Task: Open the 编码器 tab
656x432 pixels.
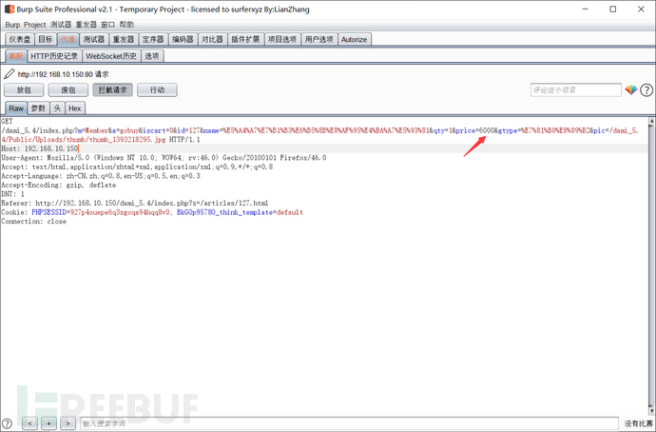Action: coord(183,39)
